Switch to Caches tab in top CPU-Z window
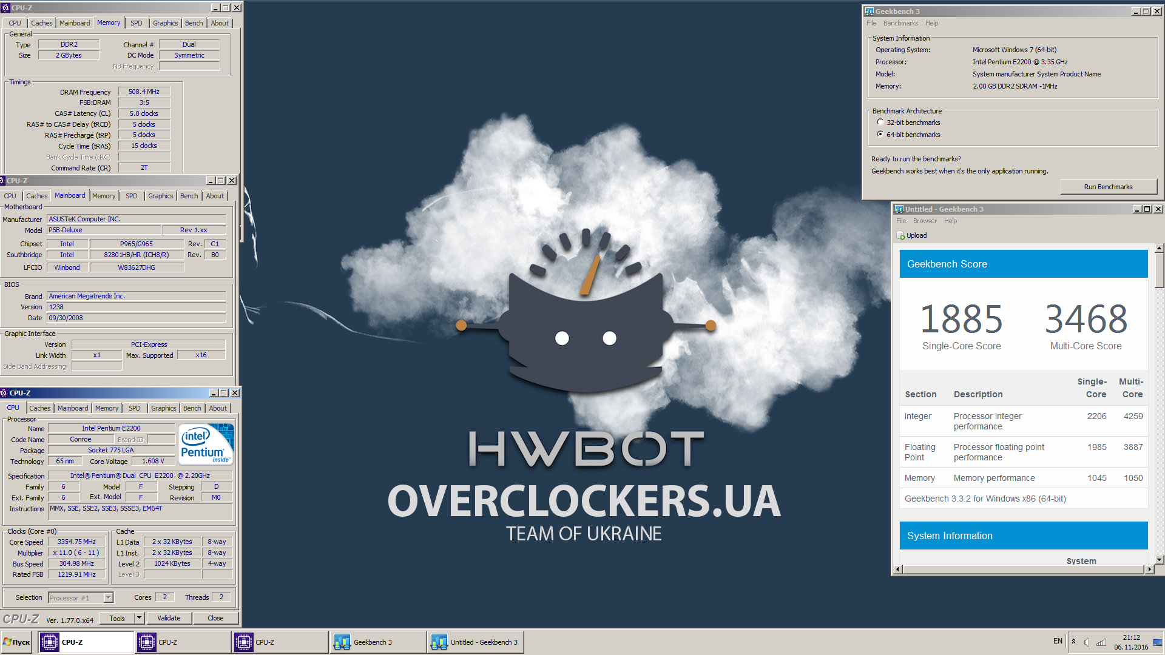1165x655 pixels. pos(42,23)
